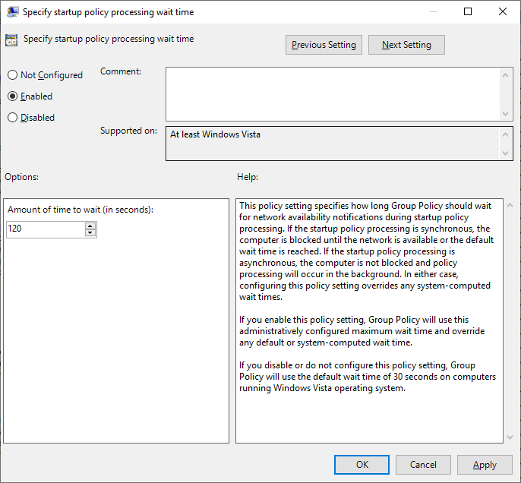The image size is (521, 483).
Task: Confirm with the OK button
Action: [x=362, y=465]
